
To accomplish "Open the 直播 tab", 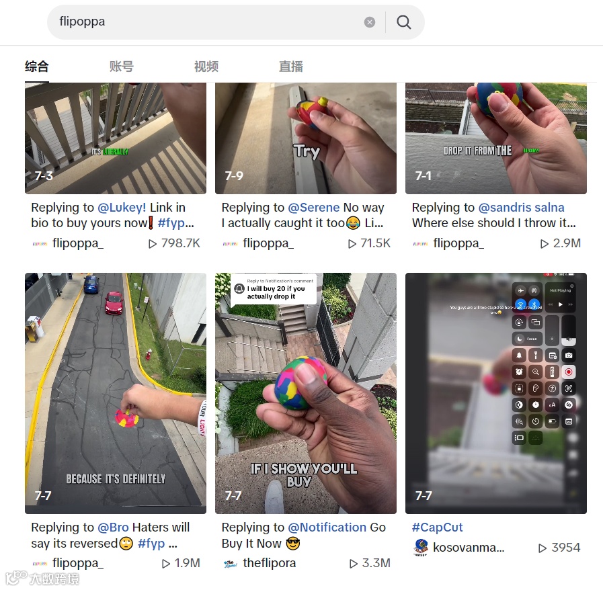I will pos(291,67).
